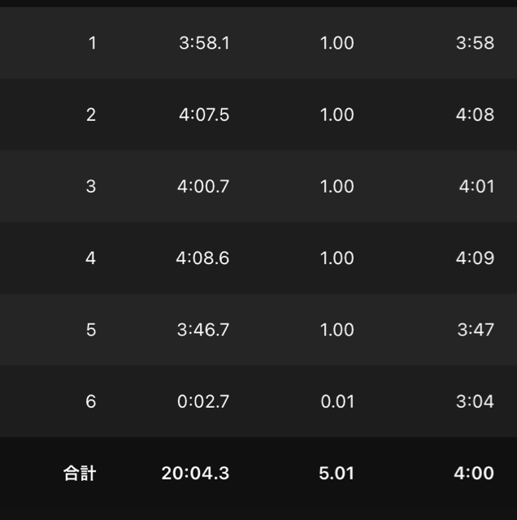This screenshot has height=520, width=517.
Task: Click lap 2 pace 4:08
Action: tap(475, 115)
